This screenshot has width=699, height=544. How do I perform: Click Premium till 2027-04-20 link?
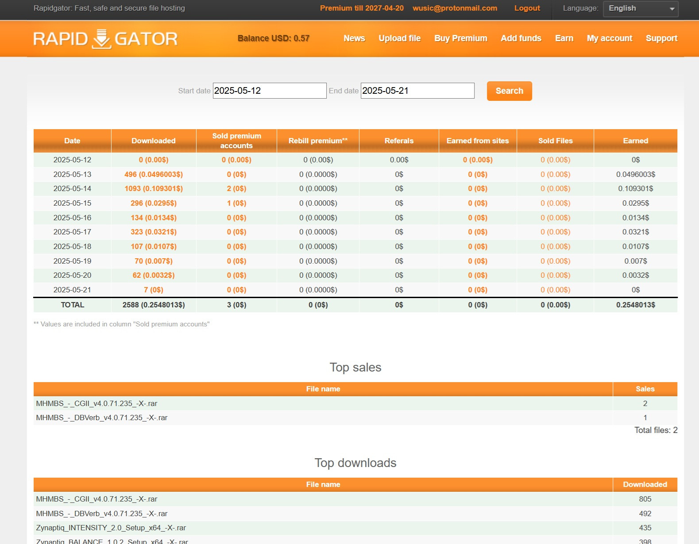click(x=362, y=8)
